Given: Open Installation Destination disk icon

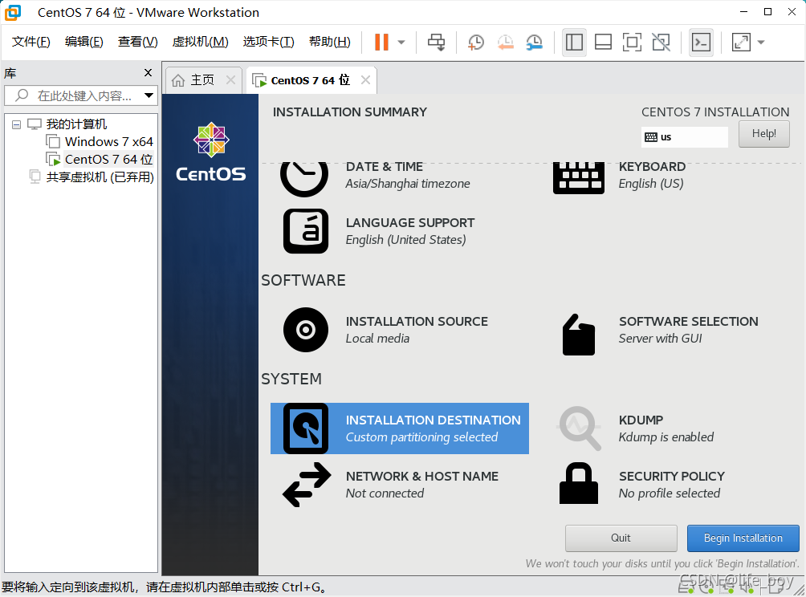Looking at the screenshot, I should (306, 428).
